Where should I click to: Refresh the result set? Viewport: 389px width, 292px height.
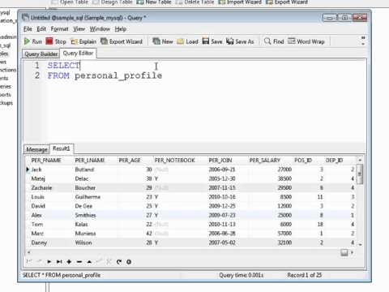(119, 262)
